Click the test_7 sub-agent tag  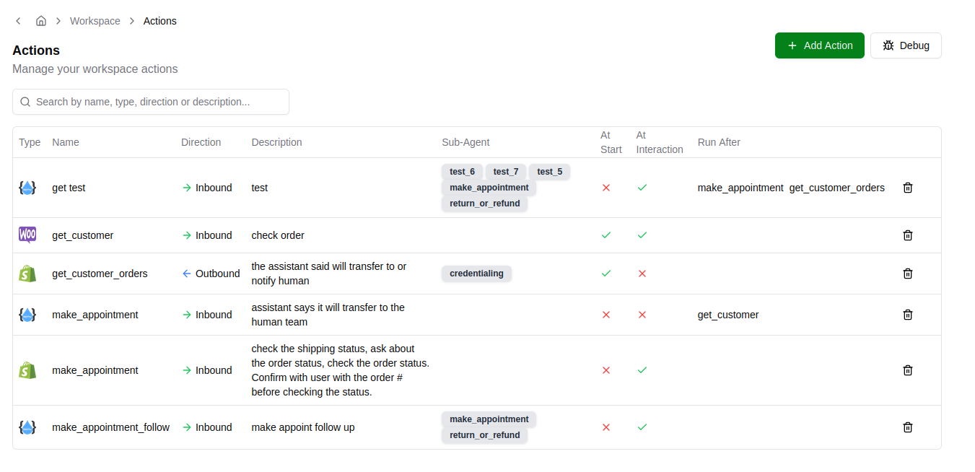[506, 172]
